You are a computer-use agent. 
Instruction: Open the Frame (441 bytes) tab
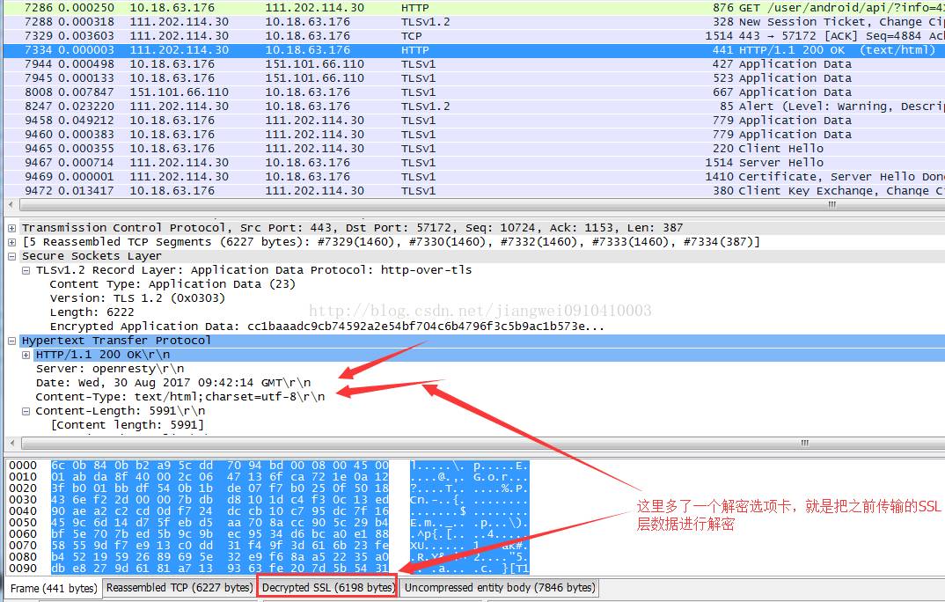click(x=54, y=588)
